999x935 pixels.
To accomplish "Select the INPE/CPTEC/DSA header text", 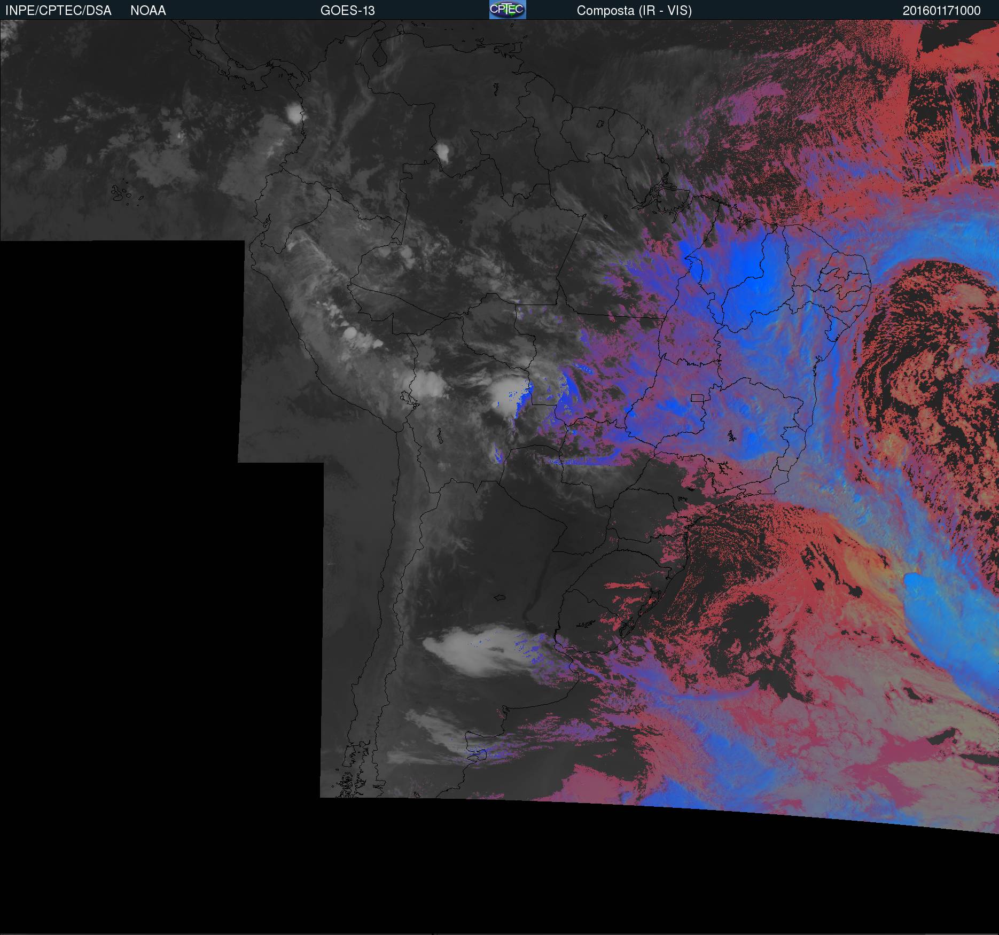I will (x=58, y=11).
